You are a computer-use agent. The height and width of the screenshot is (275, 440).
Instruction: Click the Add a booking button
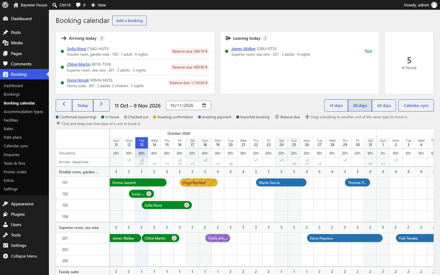coord(129,21)
